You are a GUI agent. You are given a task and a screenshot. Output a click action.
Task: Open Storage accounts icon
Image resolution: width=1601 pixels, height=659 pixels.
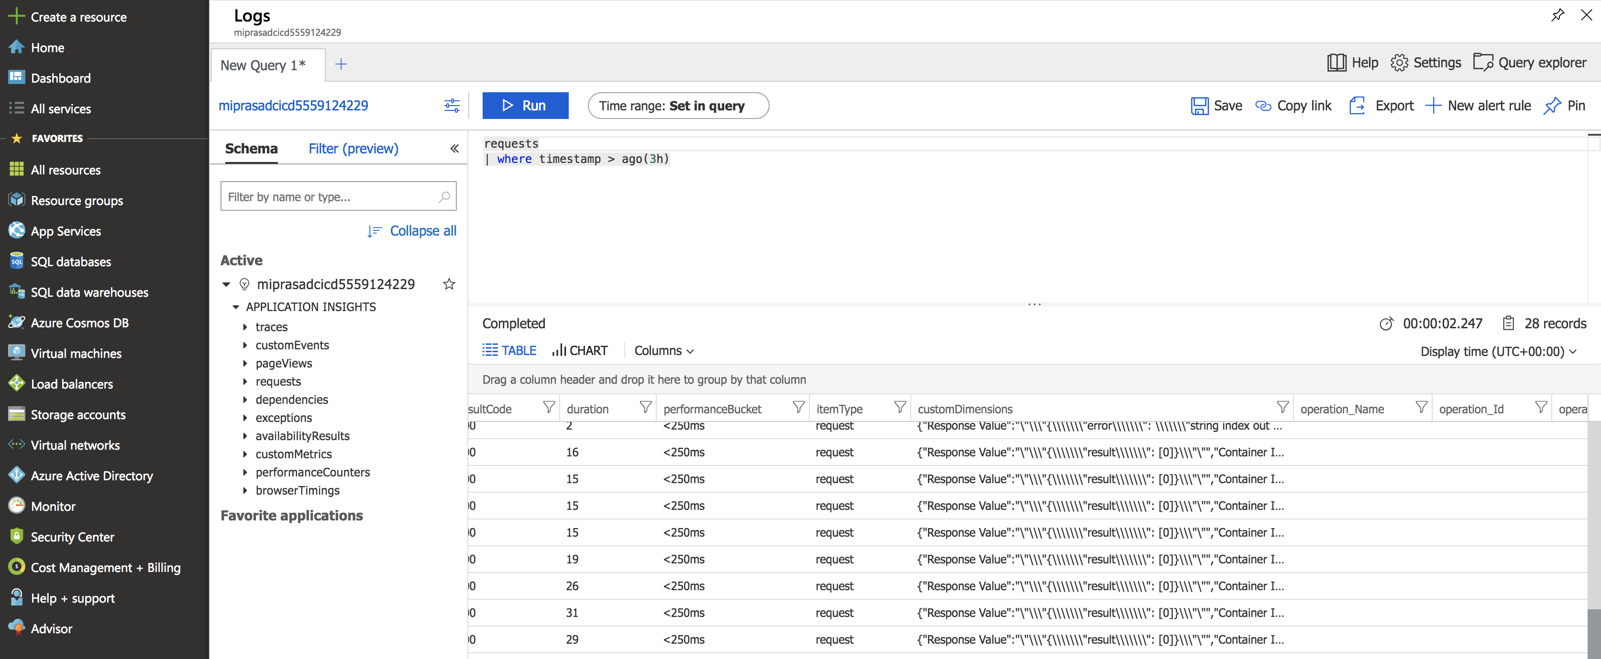click(16, 414)
